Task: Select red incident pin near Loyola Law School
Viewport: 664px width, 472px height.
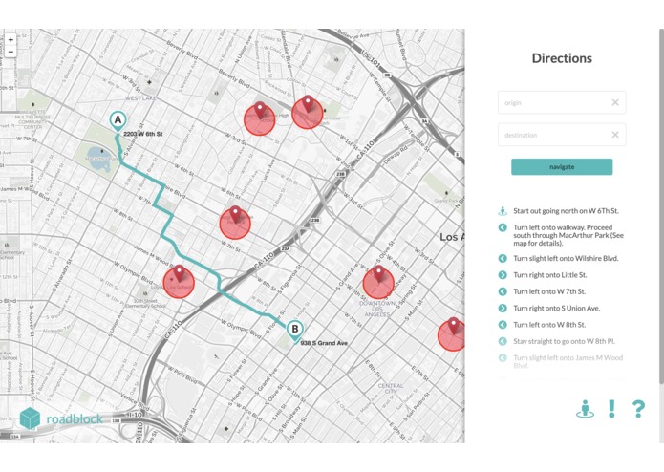Action: [179, 282]
